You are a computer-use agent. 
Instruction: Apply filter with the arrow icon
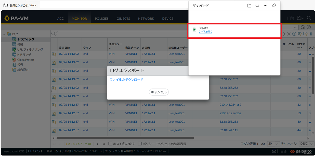pyautogui.click(x=284, y=34)
